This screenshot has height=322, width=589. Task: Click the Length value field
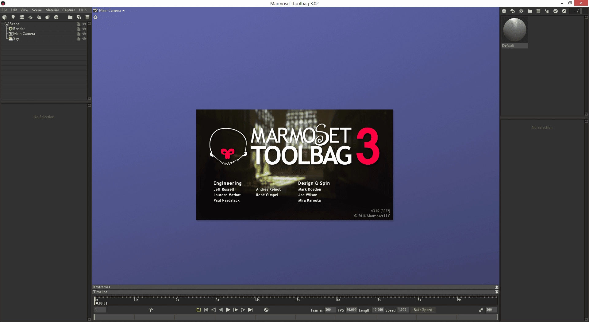(378, 310)
